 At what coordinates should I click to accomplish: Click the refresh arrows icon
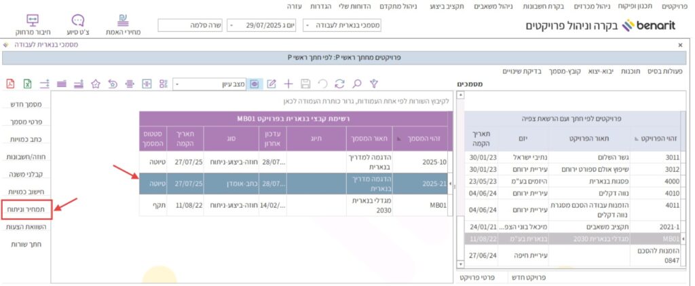[x=339, y=84]
